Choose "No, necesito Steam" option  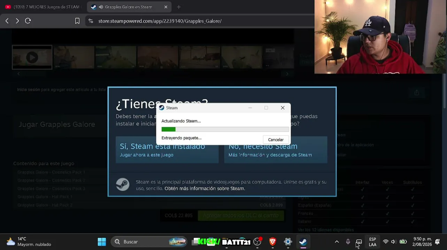[x=276, y=150]
